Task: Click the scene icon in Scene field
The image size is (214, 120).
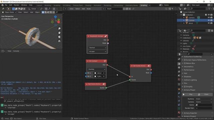Action: pyautogui.click(x=197, y=105)
